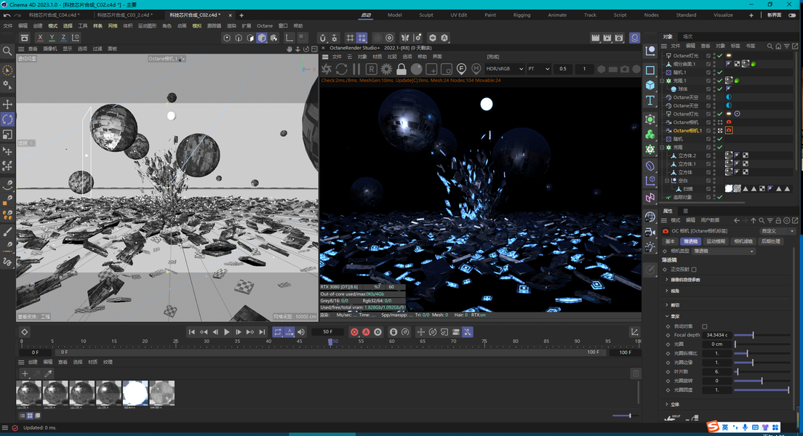This screenshot has height=436, width=803.
Task: Click lock icon in Attribute Manager
Action: [778, 221]
